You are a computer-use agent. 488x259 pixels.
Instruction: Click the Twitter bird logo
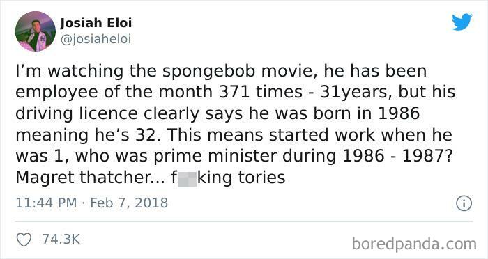click(x=462, y=22)
